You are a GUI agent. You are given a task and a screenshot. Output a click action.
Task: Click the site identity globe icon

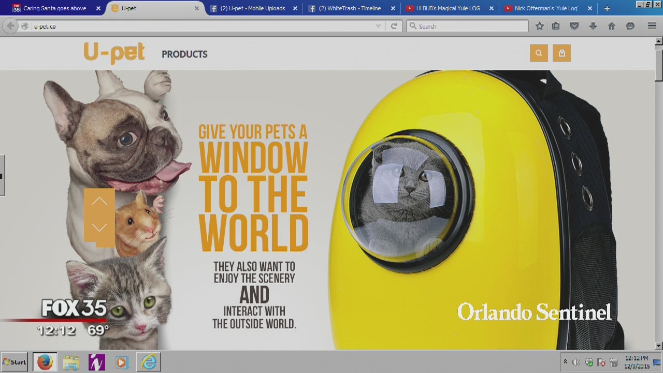pyautogui.click(x=25, y=26)
